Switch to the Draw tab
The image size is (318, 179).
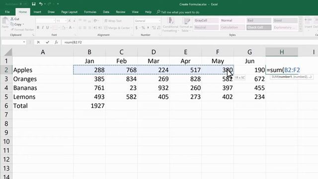point(51,12)
